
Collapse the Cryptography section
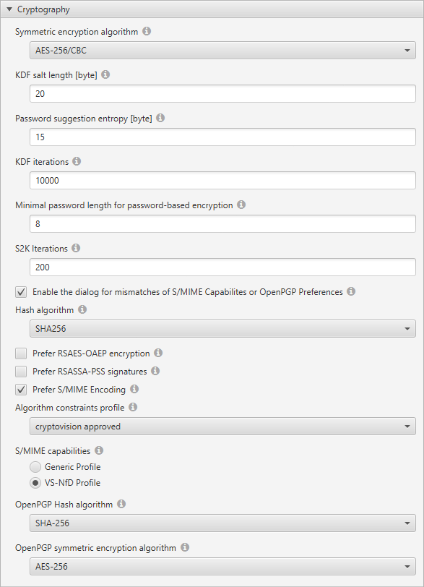coord(9,9)
